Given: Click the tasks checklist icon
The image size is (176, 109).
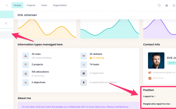Looking at the screenshot, I should (x=84, y=65).
